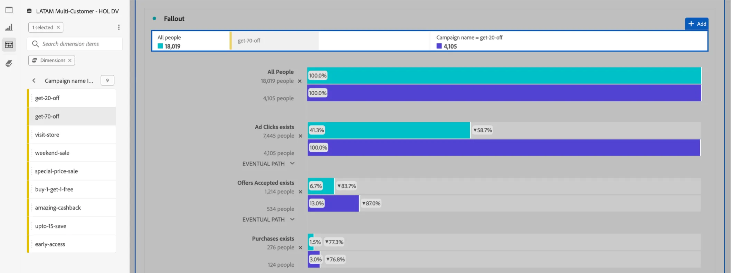Click the get-20-off purple color swatch
The width and height of the screenshot is (731, 273).
439,46
